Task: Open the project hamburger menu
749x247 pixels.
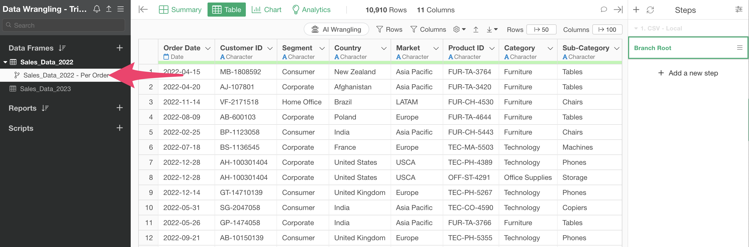Action: click(x=121, y=9)
